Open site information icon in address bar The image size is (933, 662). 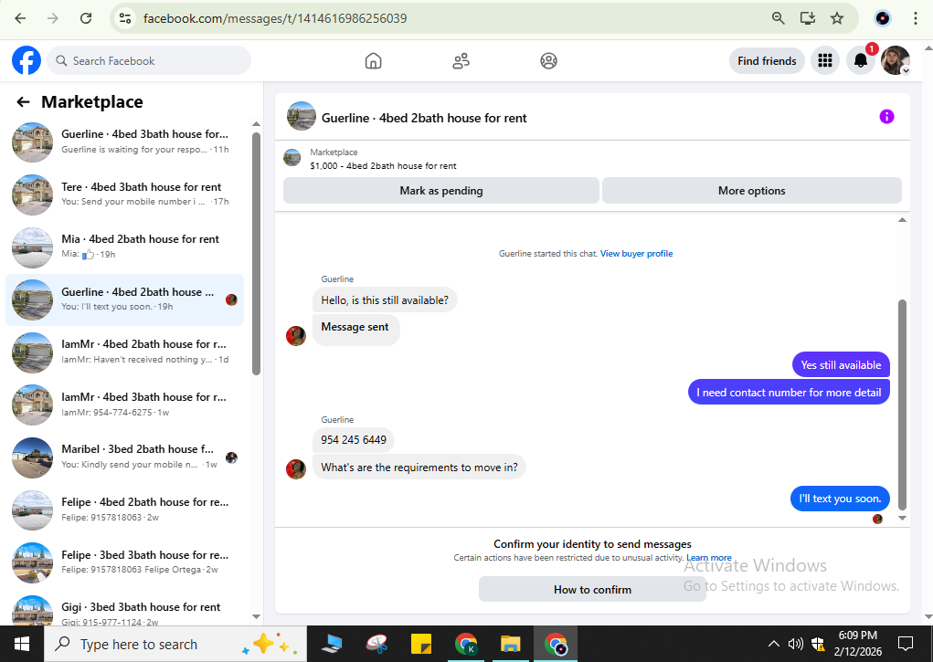click(x=125, y=18)
